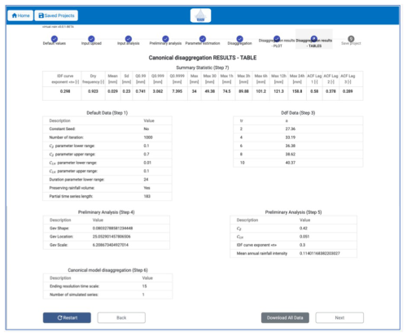Open Disaggregation results - TABLES step
407x336 pixels.
click(314, 39)
